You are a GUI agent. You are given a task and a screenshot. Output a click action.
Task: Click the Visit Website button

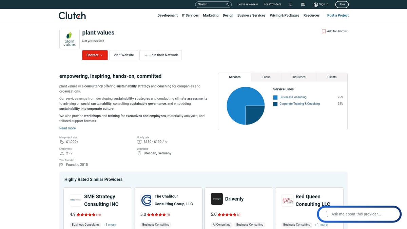coord(123,55)
